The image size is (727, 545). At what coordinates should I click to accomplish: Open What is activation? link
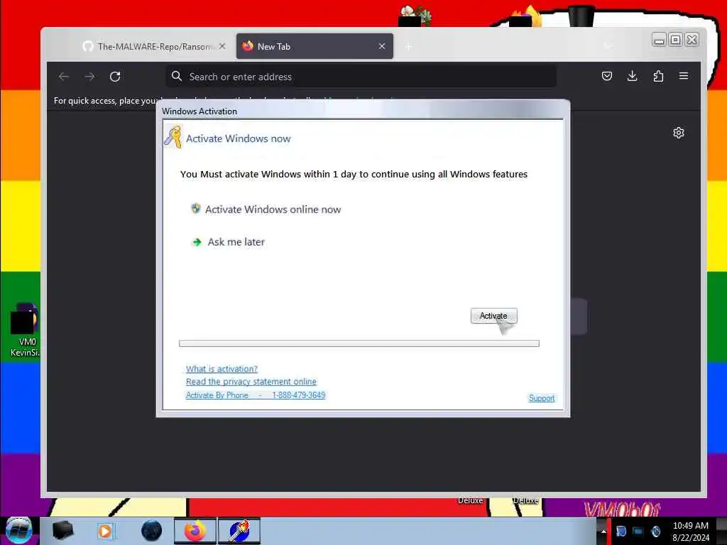[x=222, y=369]
